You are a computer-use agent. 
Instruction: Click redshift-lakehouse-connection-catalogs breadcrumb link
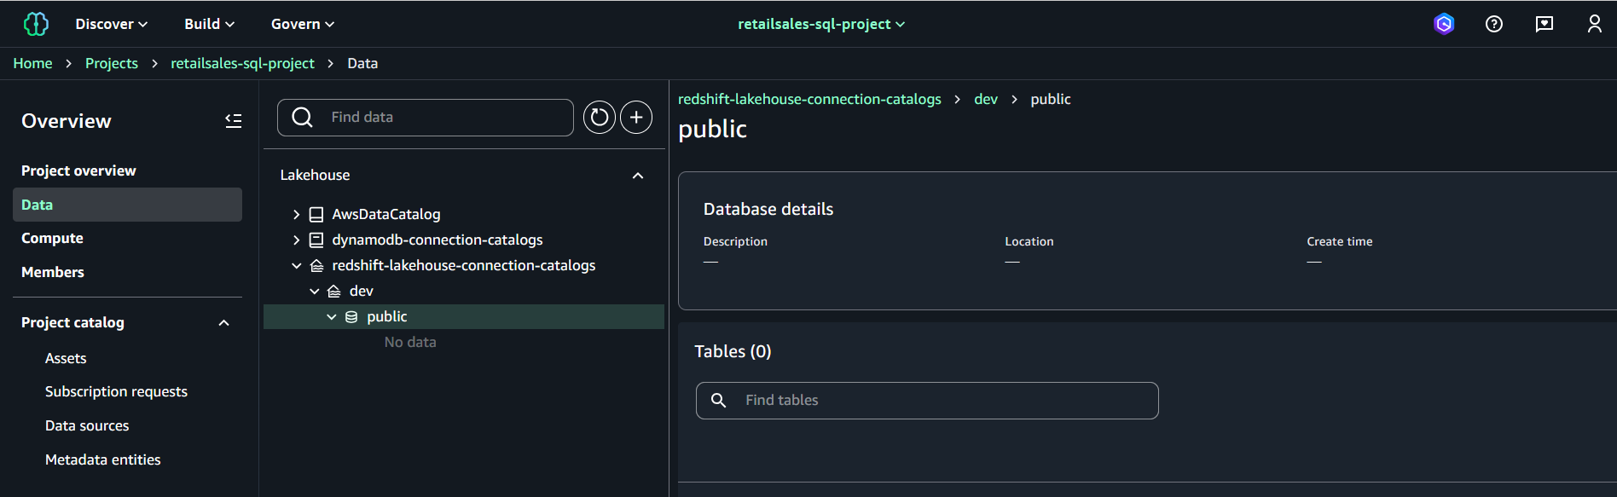(x=808, y=99)
